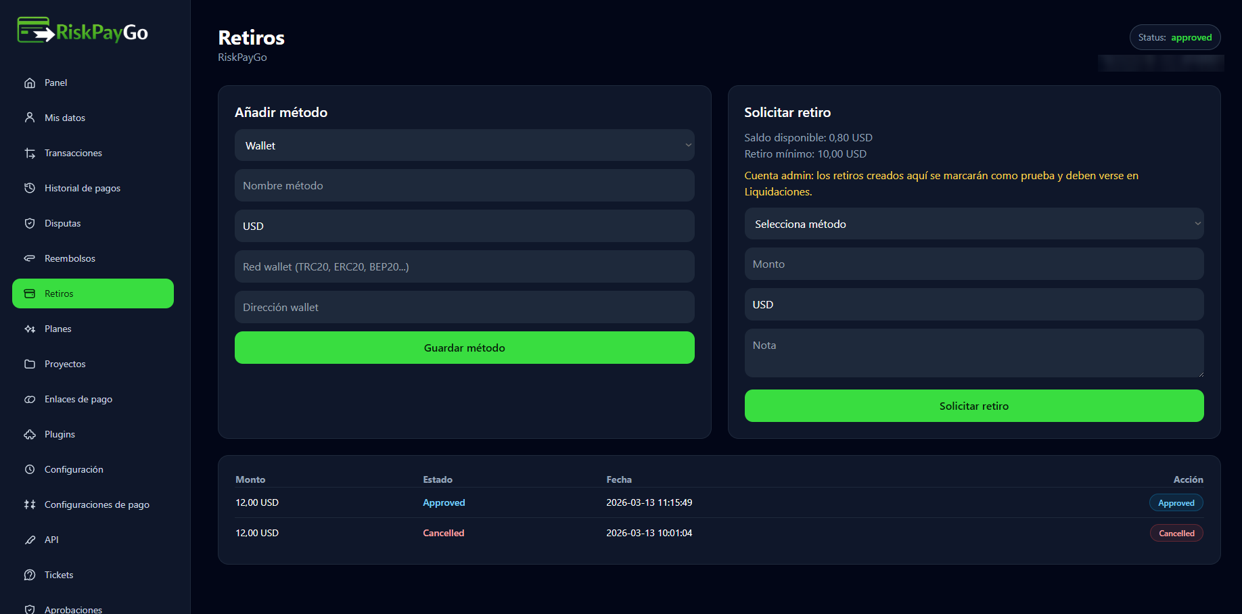The image size is (1242, 614).
Task: Click the Disputas shield icon
Action: coord(30,223)
